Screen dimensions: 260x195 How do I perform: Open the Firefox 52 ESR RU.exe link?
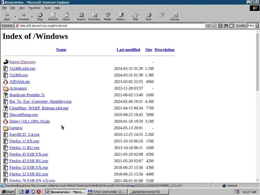point(29,174)
